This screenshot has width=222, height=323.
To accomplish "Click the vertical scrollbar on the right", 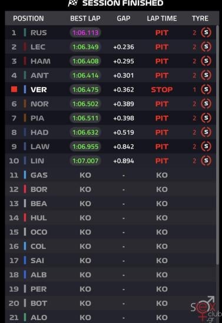I will tap(217, 145).
